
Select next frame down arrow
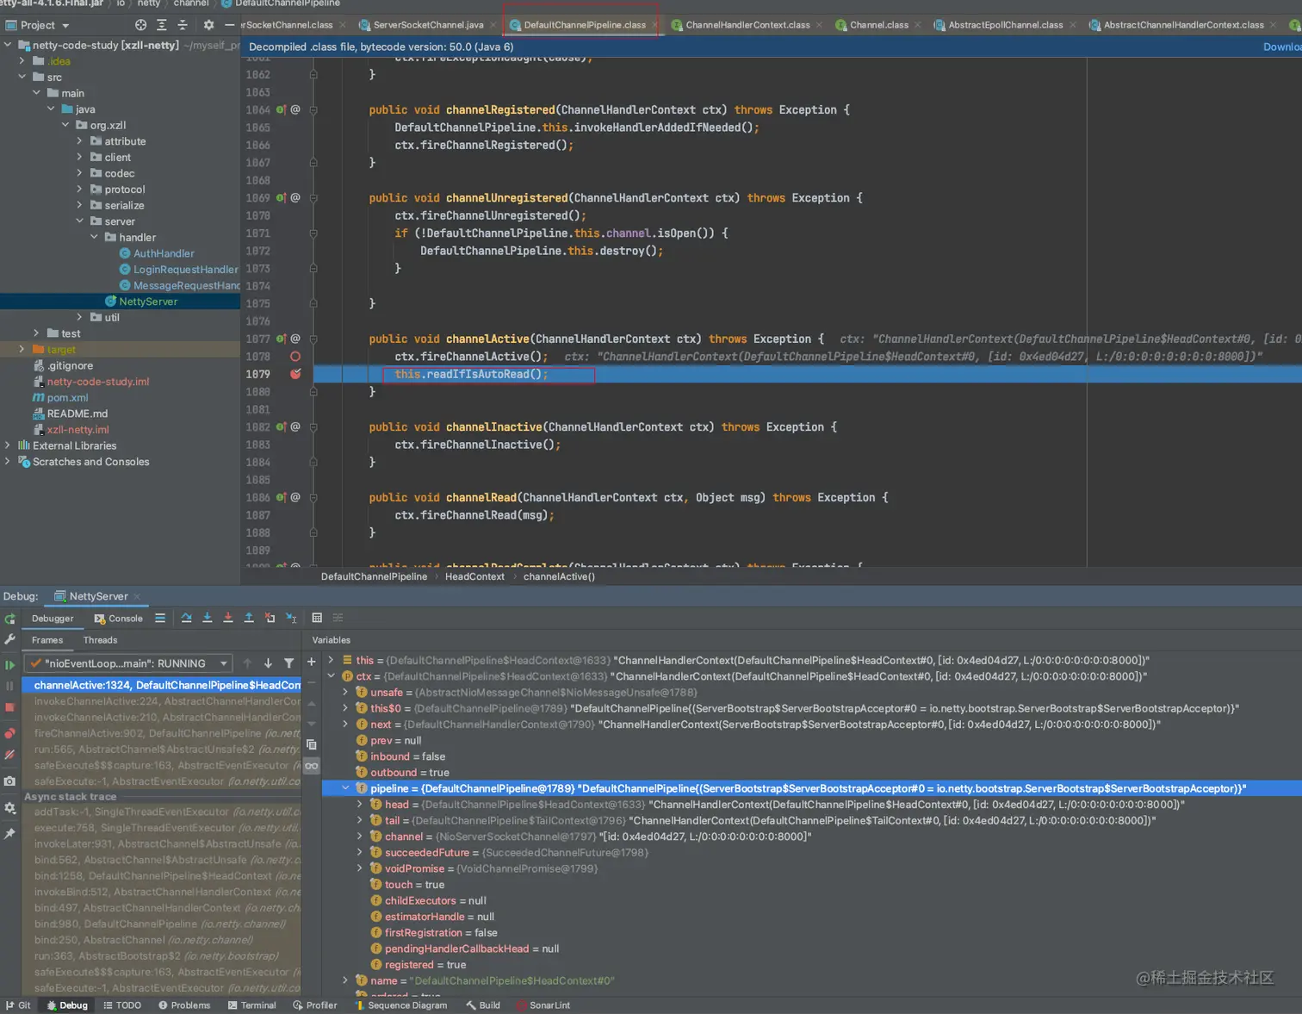click(x=268, y=663)
